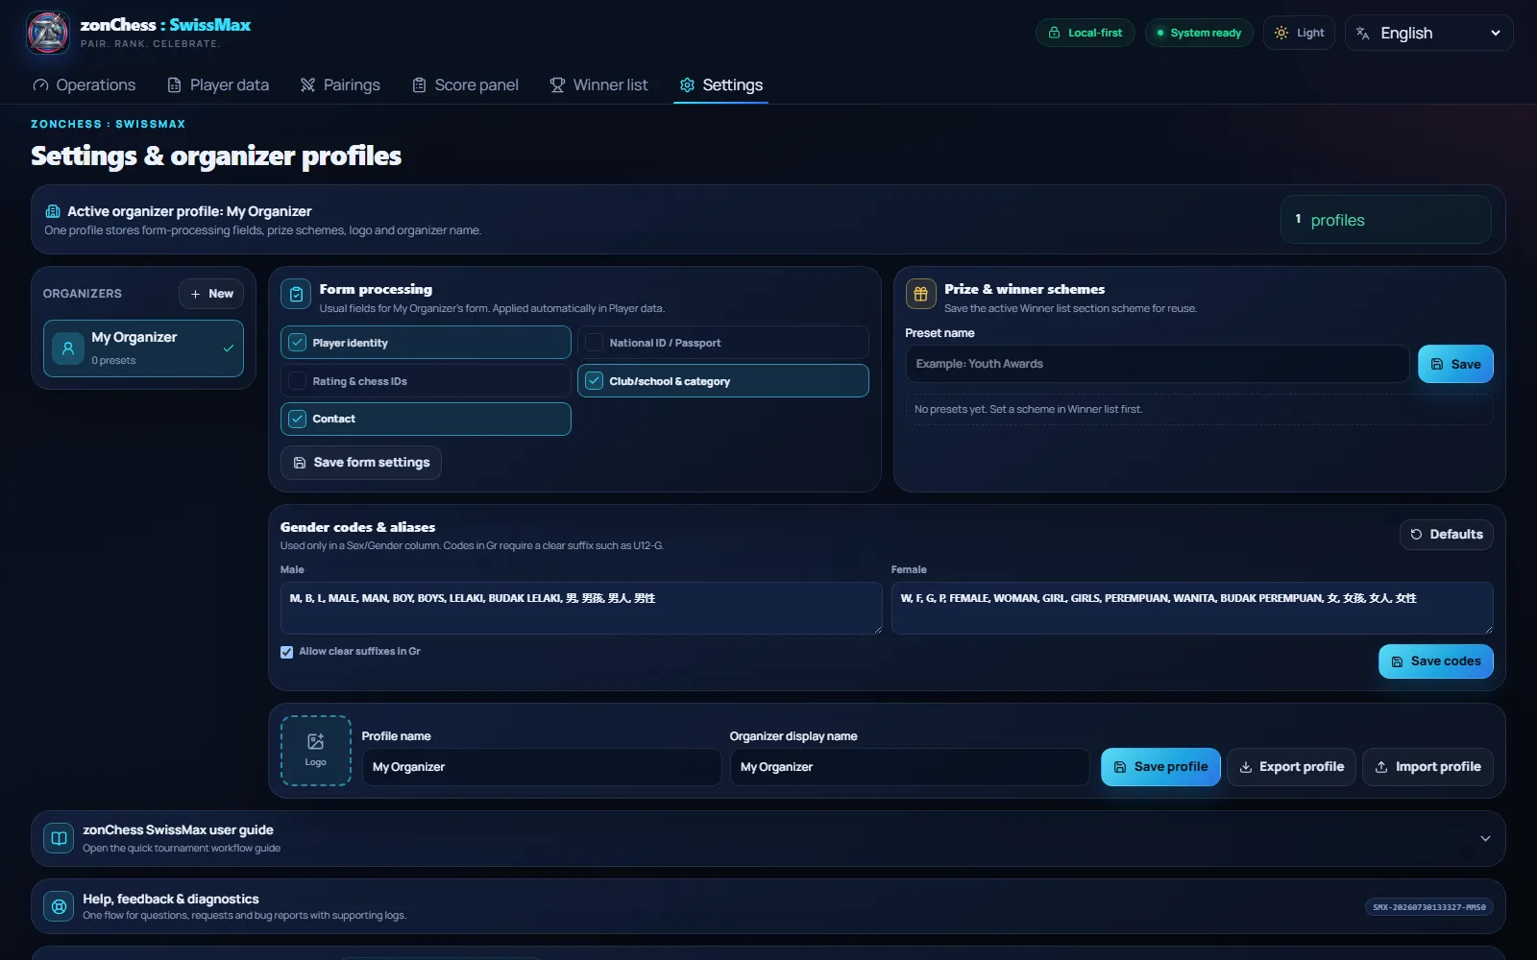Click the lifebuoy icon in Help, feedback & diagnostics

(59, 906)
